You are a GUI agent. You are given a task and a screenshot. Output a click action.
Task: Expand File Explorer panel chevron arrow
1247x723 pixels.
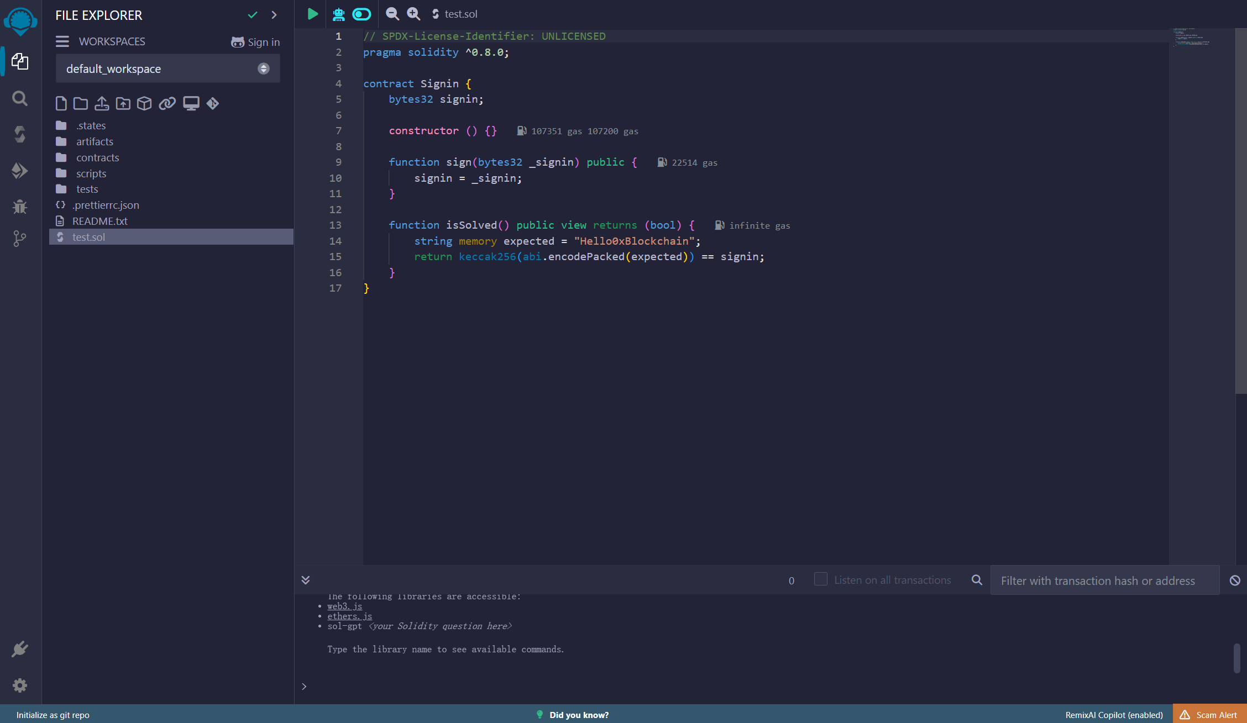(274, 15)
